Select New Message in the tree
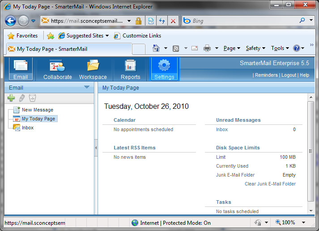 click(37, 110)
